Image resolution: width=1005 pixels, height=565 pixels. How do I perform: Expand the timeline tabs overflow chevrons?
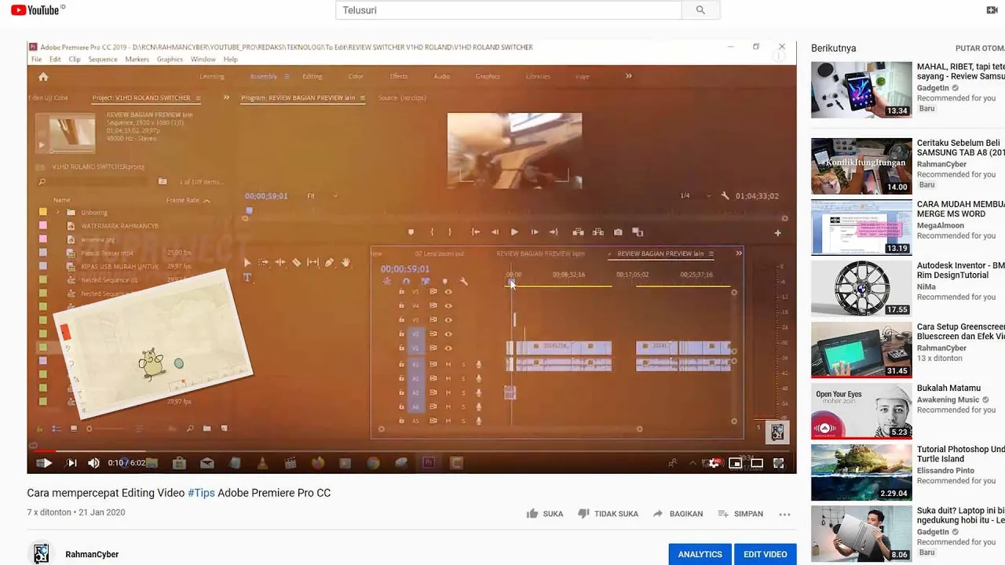738,253
